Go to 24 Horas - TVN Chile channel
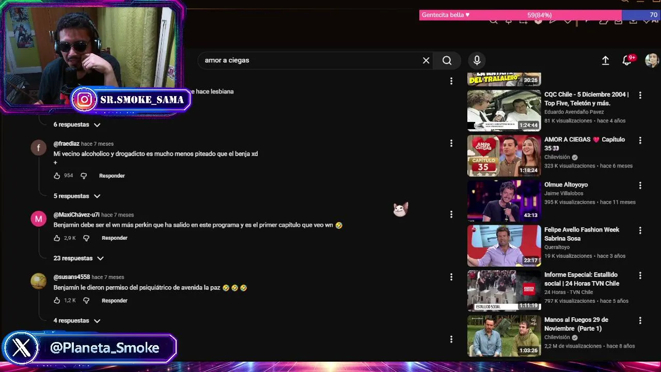 (569, 292)
